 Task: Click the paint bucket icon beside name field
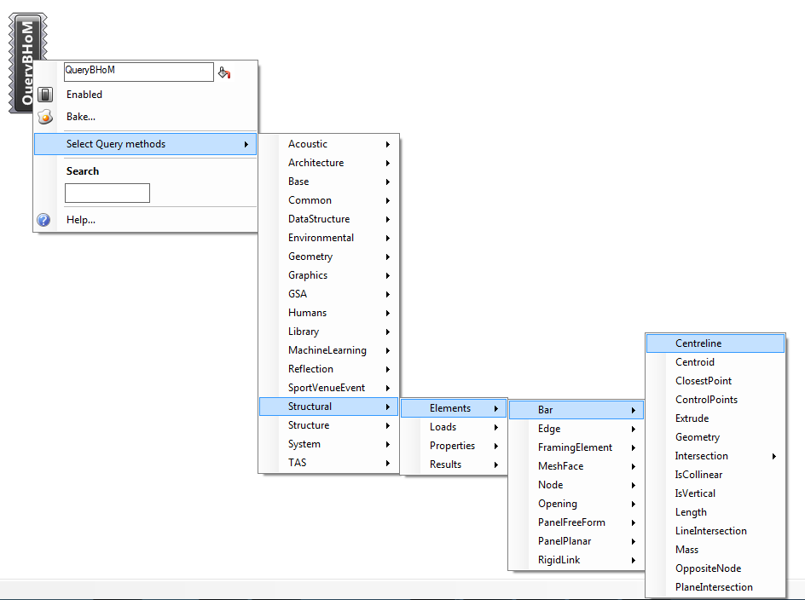click(224, 72)
